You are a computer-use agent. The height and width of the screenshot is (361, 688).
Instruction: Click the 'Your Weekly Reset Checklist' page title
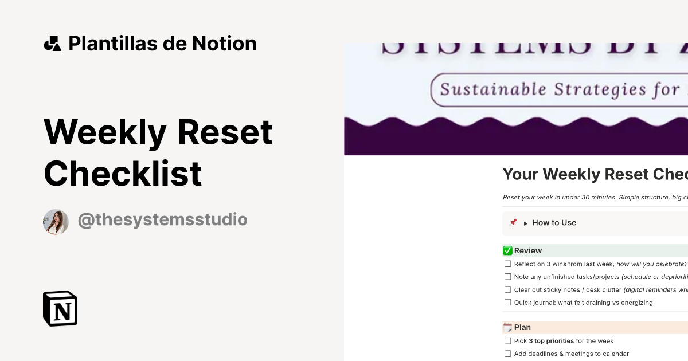point(595,174)
